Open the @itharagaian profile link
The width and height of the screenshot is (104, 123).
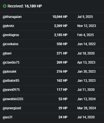coord(12,17)
